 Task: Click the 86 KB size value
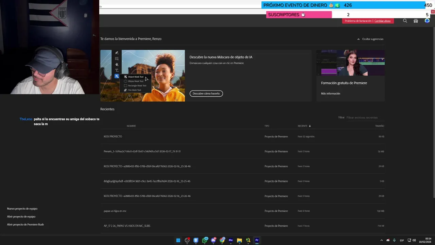point(381,136)
